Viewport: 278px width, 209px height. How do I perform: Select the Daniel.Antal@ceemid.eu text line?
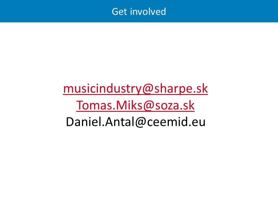136,122
